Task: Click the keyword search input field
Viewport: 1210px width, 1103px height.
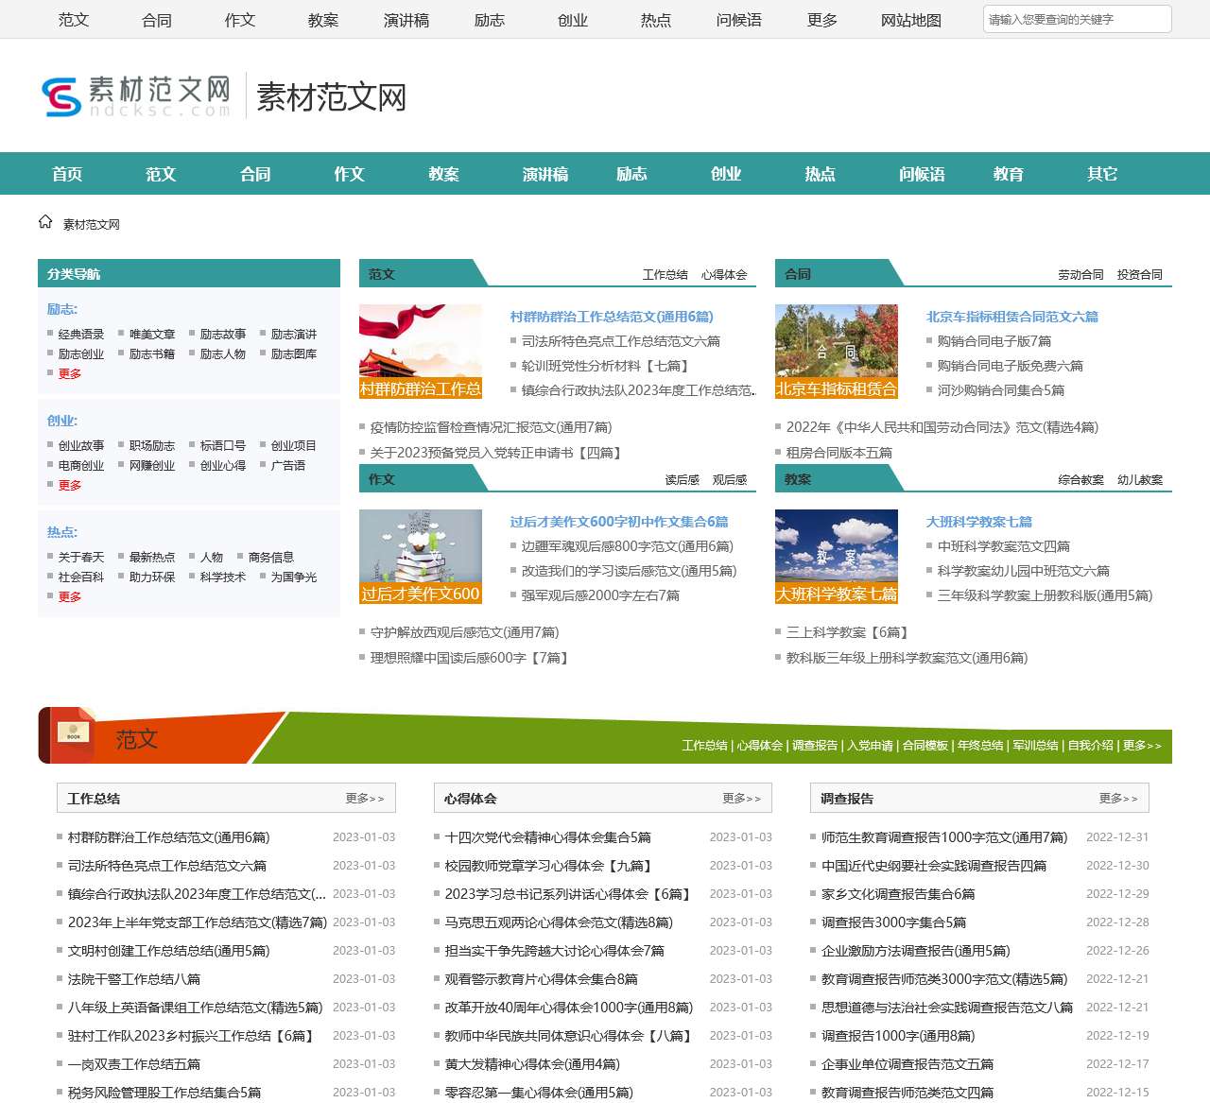Action: 1076,19
